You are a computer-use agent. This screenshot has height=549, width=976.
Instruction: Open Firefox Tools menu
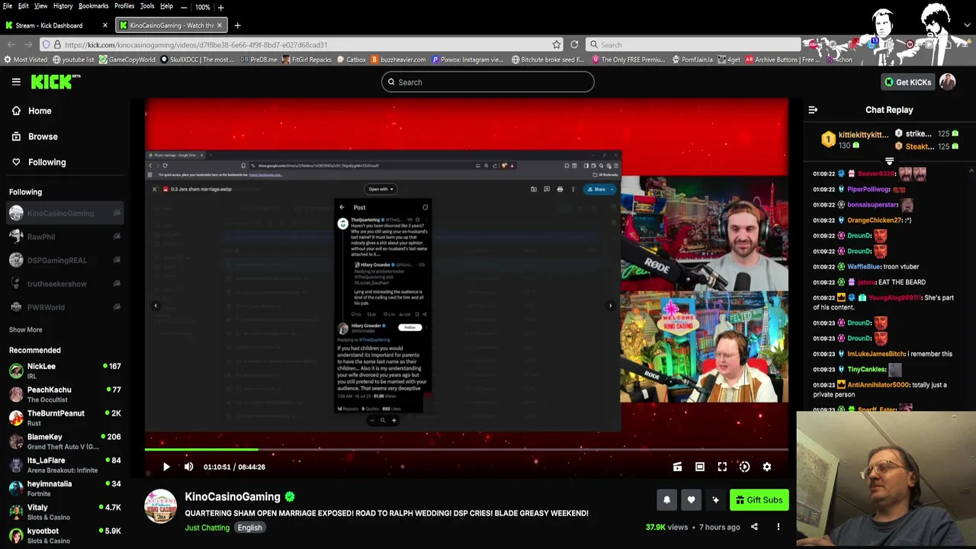(x=147, y=6)
